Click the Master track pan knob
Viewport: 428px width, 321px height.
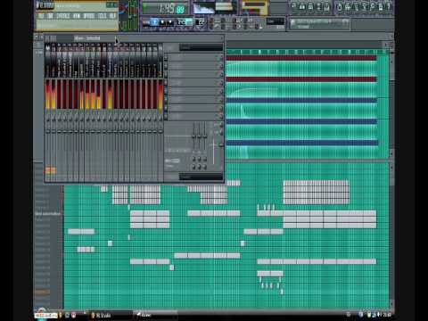[x=47, y=119]
